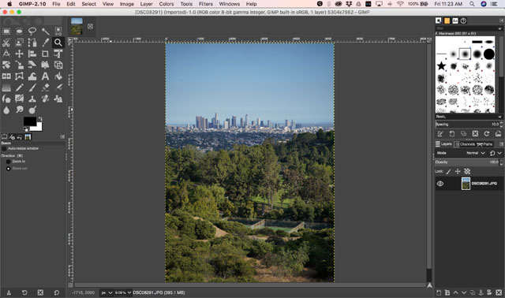Select the Cage Transform tool
The height and width of the screenshot is (298, 505).
(x=19, y=76)
